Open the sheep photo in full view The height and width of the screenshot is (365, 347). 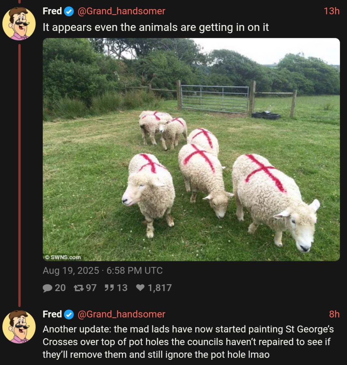[191, 149]
